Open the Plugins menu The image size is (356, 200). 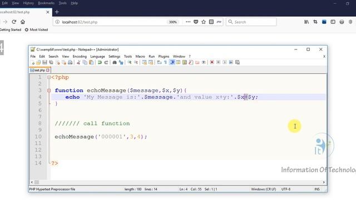coord(164,57)
